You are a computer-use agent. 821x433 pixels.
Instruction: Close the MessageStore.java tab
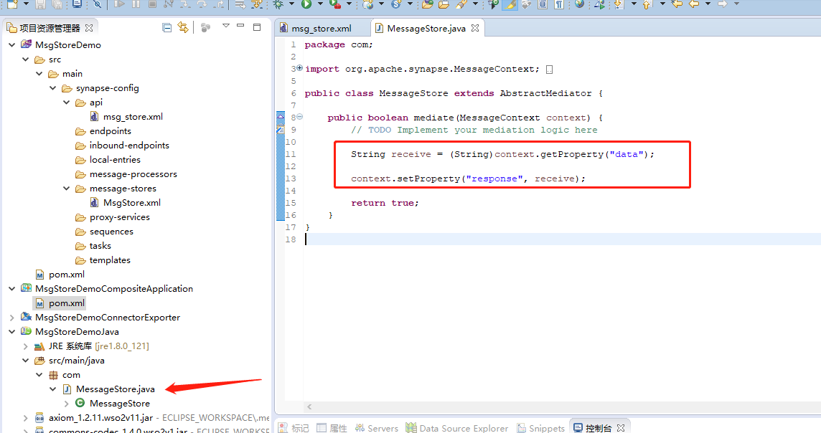tap(475, 28)
